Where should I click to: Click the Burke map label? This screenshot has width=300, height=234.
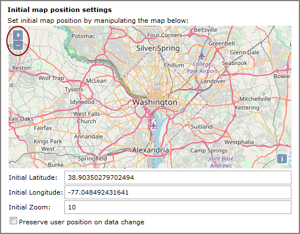click(x=56, y=165)
